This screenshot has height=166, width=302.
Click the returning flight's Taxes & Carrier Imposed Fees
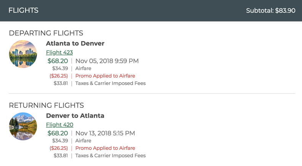pos(110,156)
